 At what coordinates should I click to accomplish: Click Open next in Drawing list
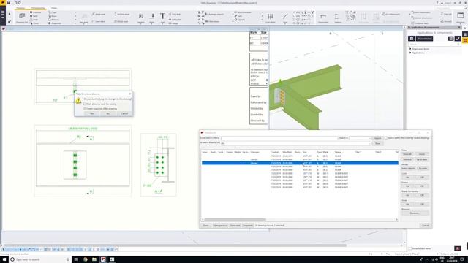click(x=235, y=226)
